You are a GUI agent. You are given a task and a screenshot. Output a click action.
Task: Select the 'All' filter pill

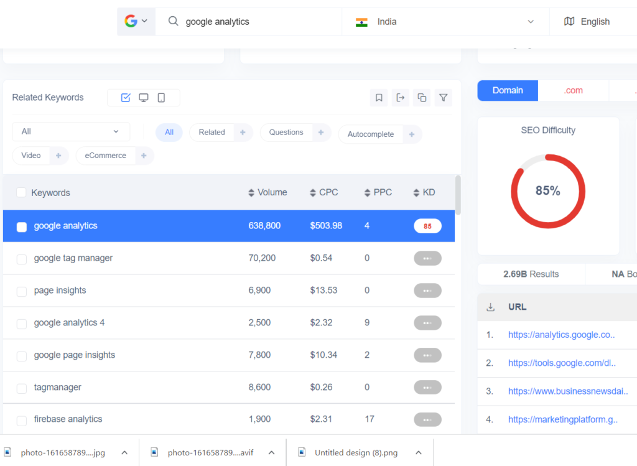pos(169,133)
